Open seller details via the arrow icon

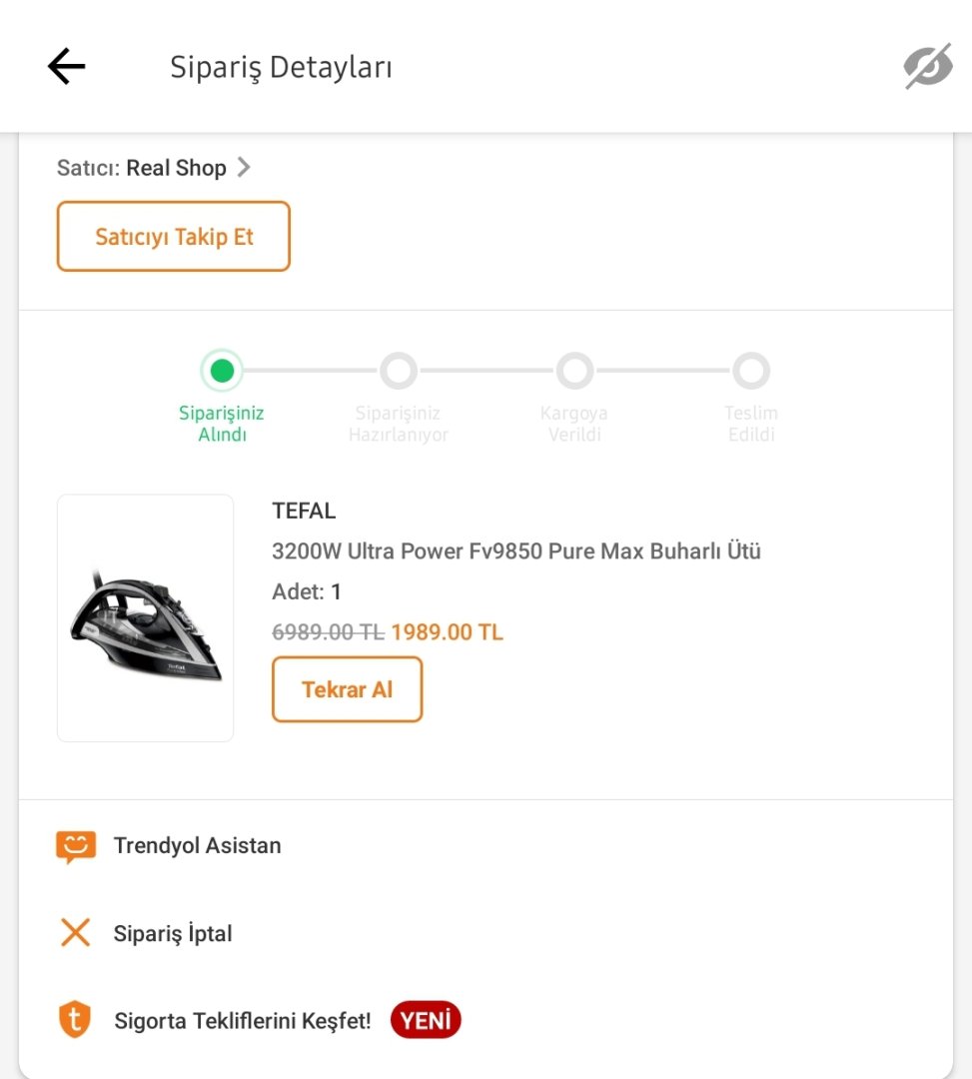tap(244, 167)
